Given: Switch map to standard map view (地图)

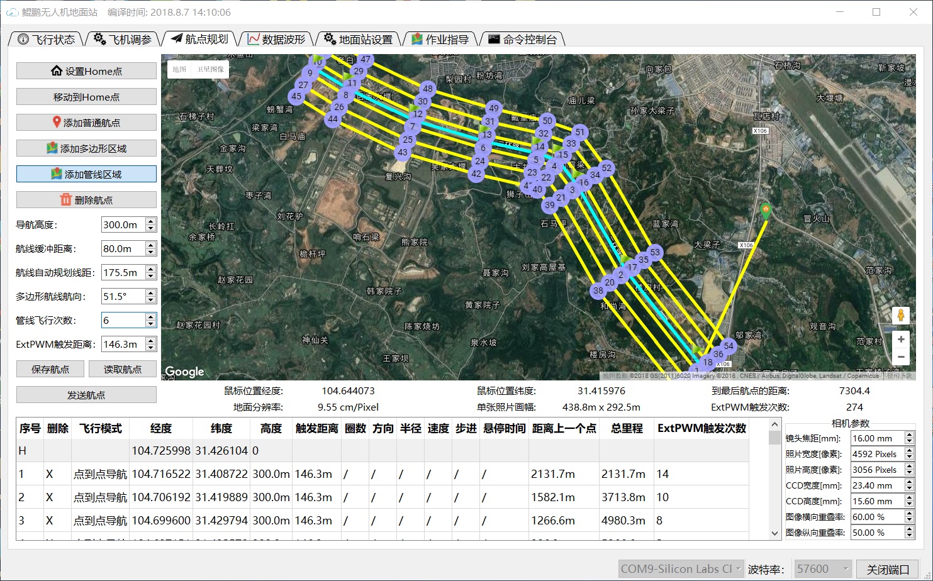Looking at the screenshot, I should point(179,69).
